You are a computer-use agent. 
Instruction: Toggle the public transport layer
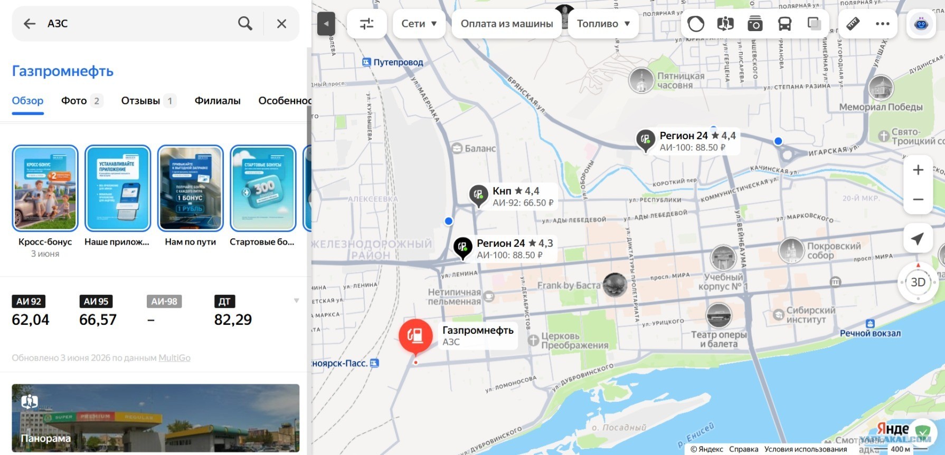pyautogui.click(x=785, y=24)
